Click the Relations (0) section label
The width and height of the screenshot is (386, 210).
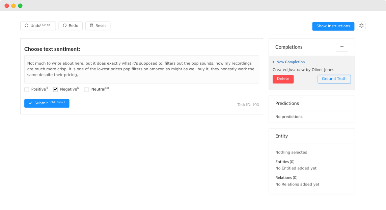tap(286, 177)
